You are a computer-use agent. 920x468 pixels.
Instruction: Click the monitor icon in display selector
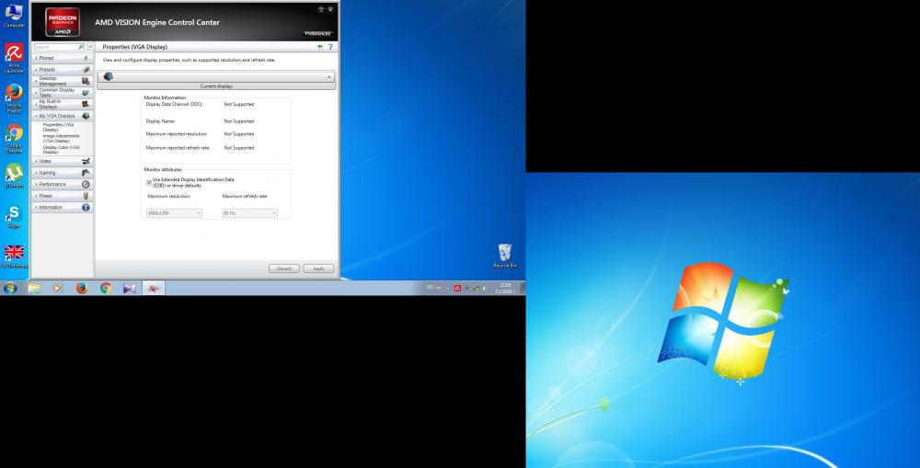tap(108, 77)
